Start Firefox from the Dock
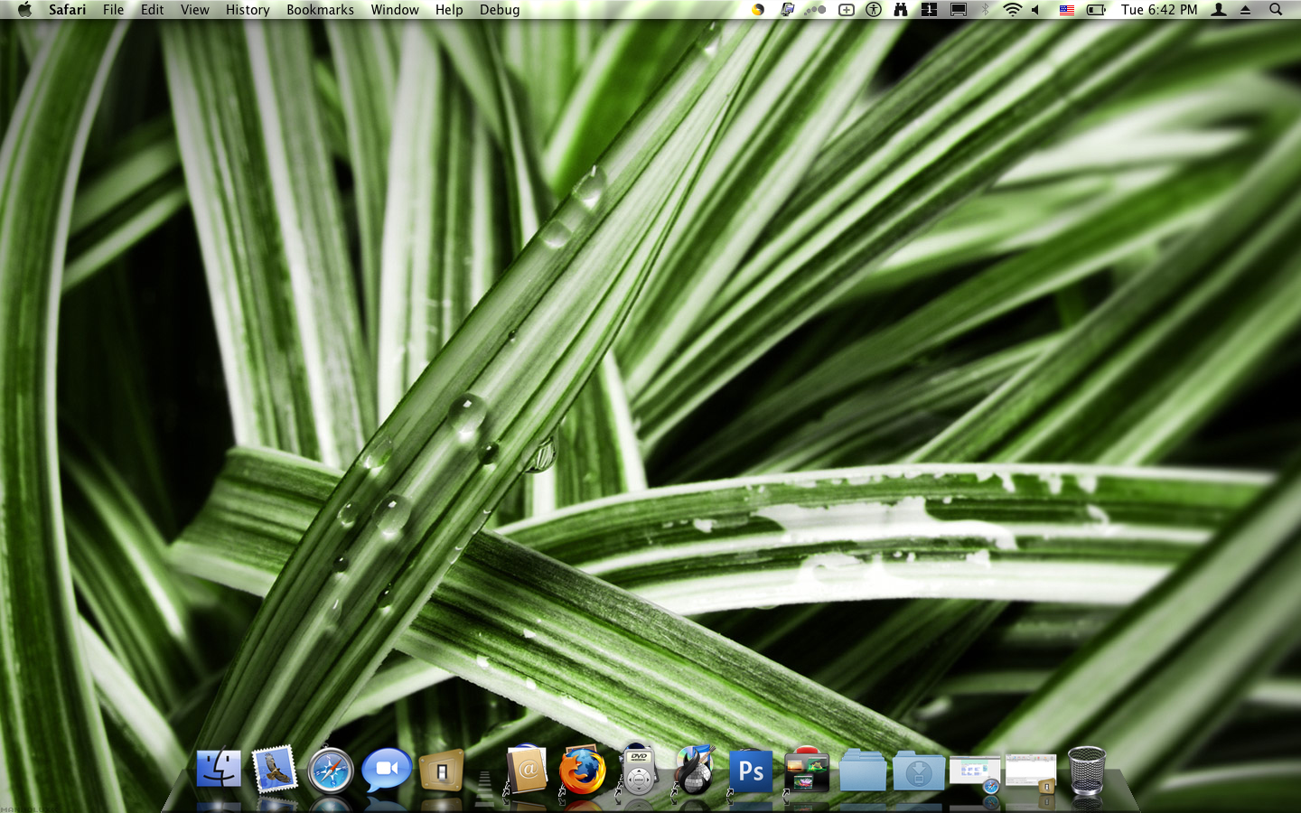The image size is (1301, 813). pos(582,771)
